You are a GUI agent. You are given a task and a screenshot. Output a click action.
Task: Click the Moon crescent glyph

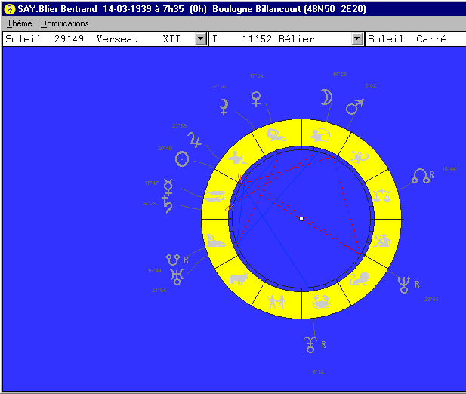(325, 98)
